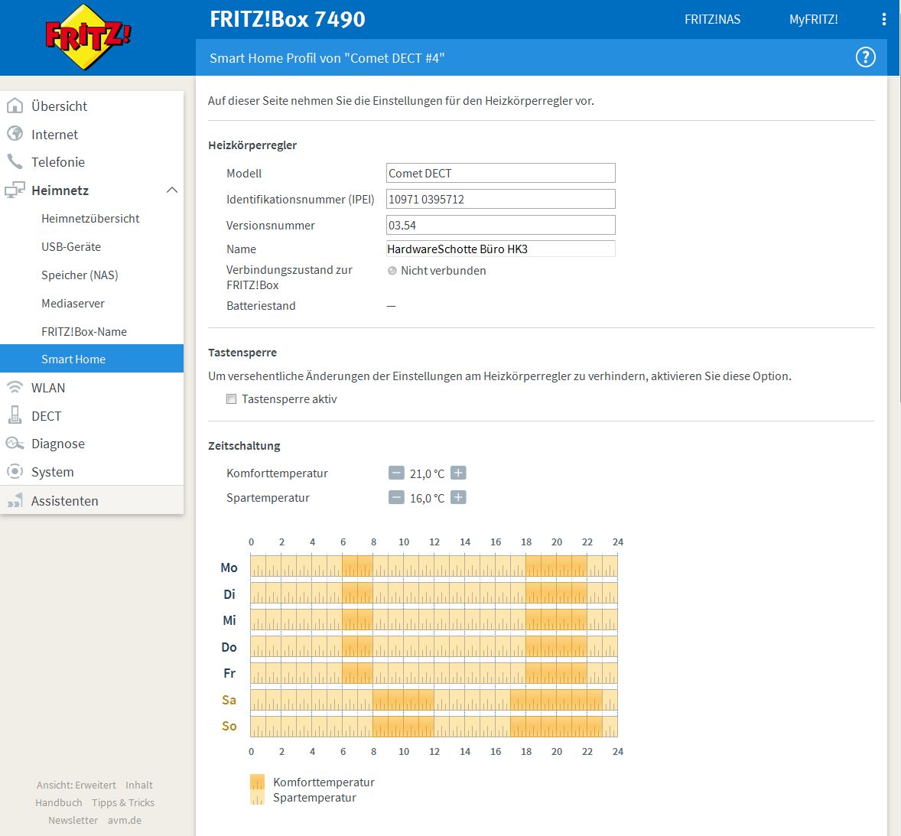Open the Handbuch footer link
Screen dimensions: 901x836
(59, 802)
